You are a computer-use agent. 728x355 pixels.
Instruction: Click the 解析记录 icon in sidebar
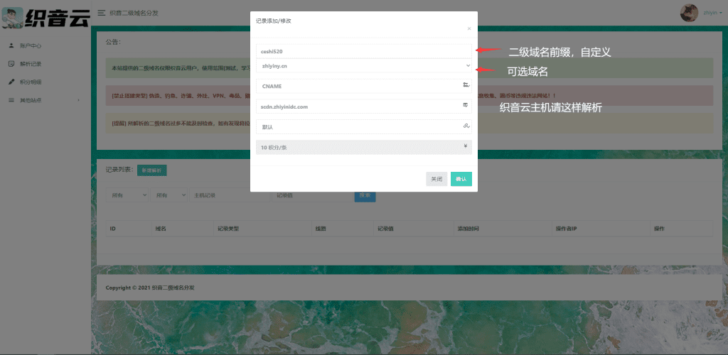tap(11, 64)
